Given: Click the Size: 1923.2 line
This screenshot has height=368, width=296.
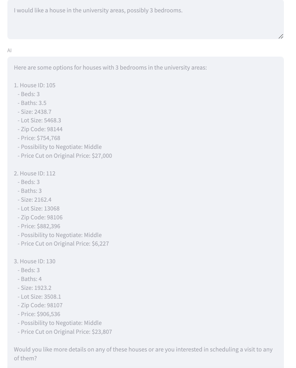Looking at the screenshot, I should point(34,288).
